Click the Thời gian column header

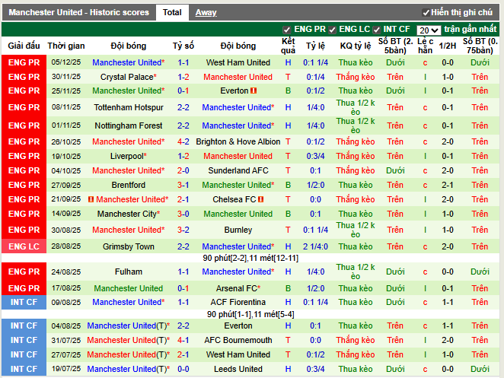click(x=66, y=46)
